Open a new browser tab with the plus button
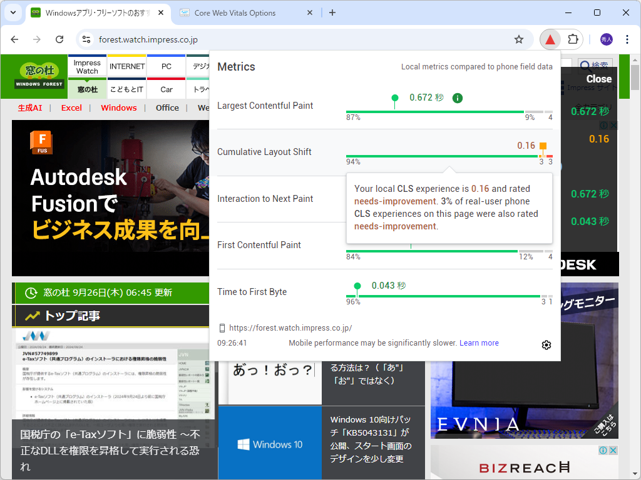 point(332,12)
